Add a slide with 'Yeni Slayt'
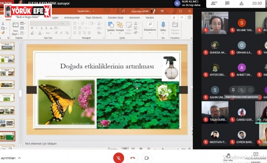This screenshot has height=163, width=267. [x=16, y=29]
